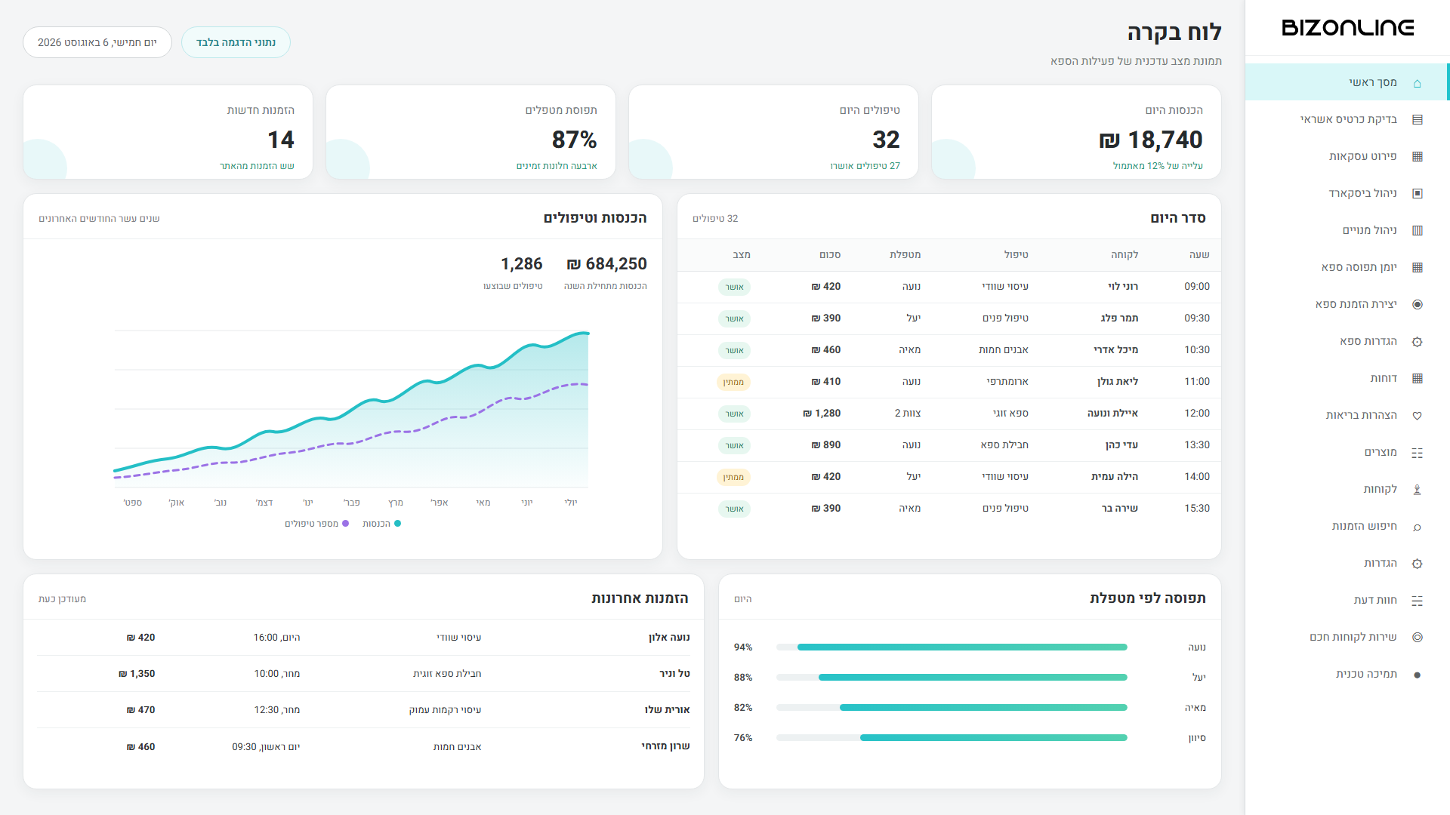Click the credit card icon for בדיקת כרטיס אשראי
The width and height of the screenshot is (1450, 815).
(1417, 120)
